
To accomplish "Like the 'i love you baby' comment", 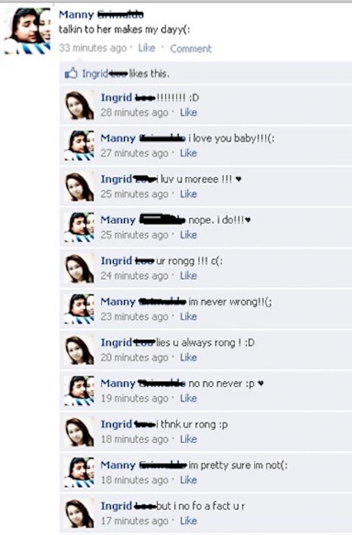I will tap(189, 153).
